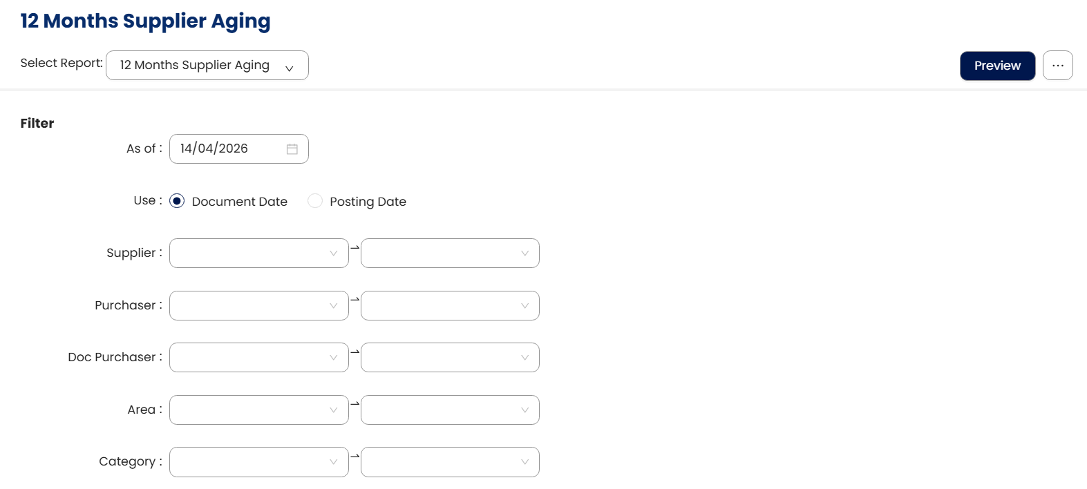
Task: Open the Doc Purchaser to dropdown
Action: (x=450, y=358)
